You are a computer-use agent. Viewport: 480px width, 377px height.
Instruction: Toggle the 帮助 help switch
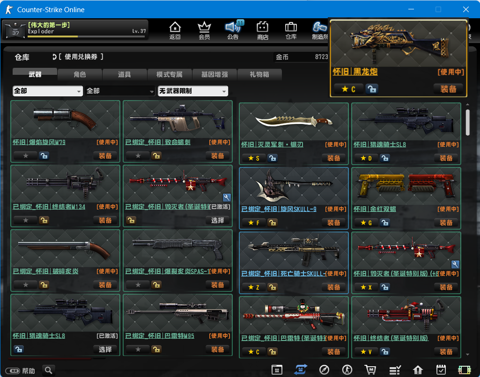pos(13,371)
